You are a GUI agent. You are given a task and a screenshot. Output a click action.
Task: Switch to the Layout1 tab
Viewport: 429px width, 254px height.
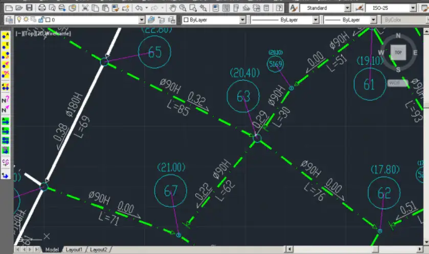[x=74, y=249]
